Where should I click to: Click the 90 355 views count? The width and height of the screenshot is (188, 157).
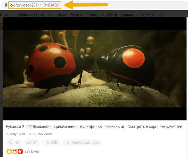click(x=42, y=134)
